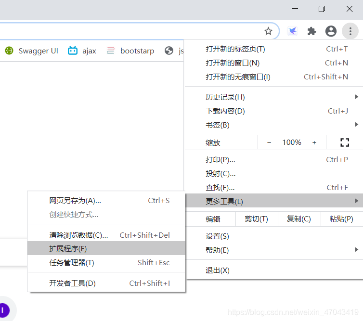Select 投射(C)... menu item
Image resolution: width=363 pixels, height=321 pixels.
coord(274,174)
